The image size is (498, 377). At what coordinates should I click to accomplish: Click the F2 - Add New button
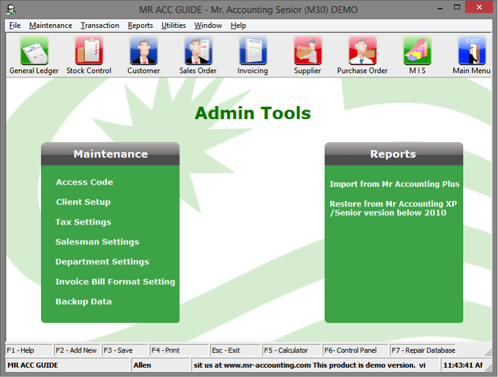click(x=76, y=350)
